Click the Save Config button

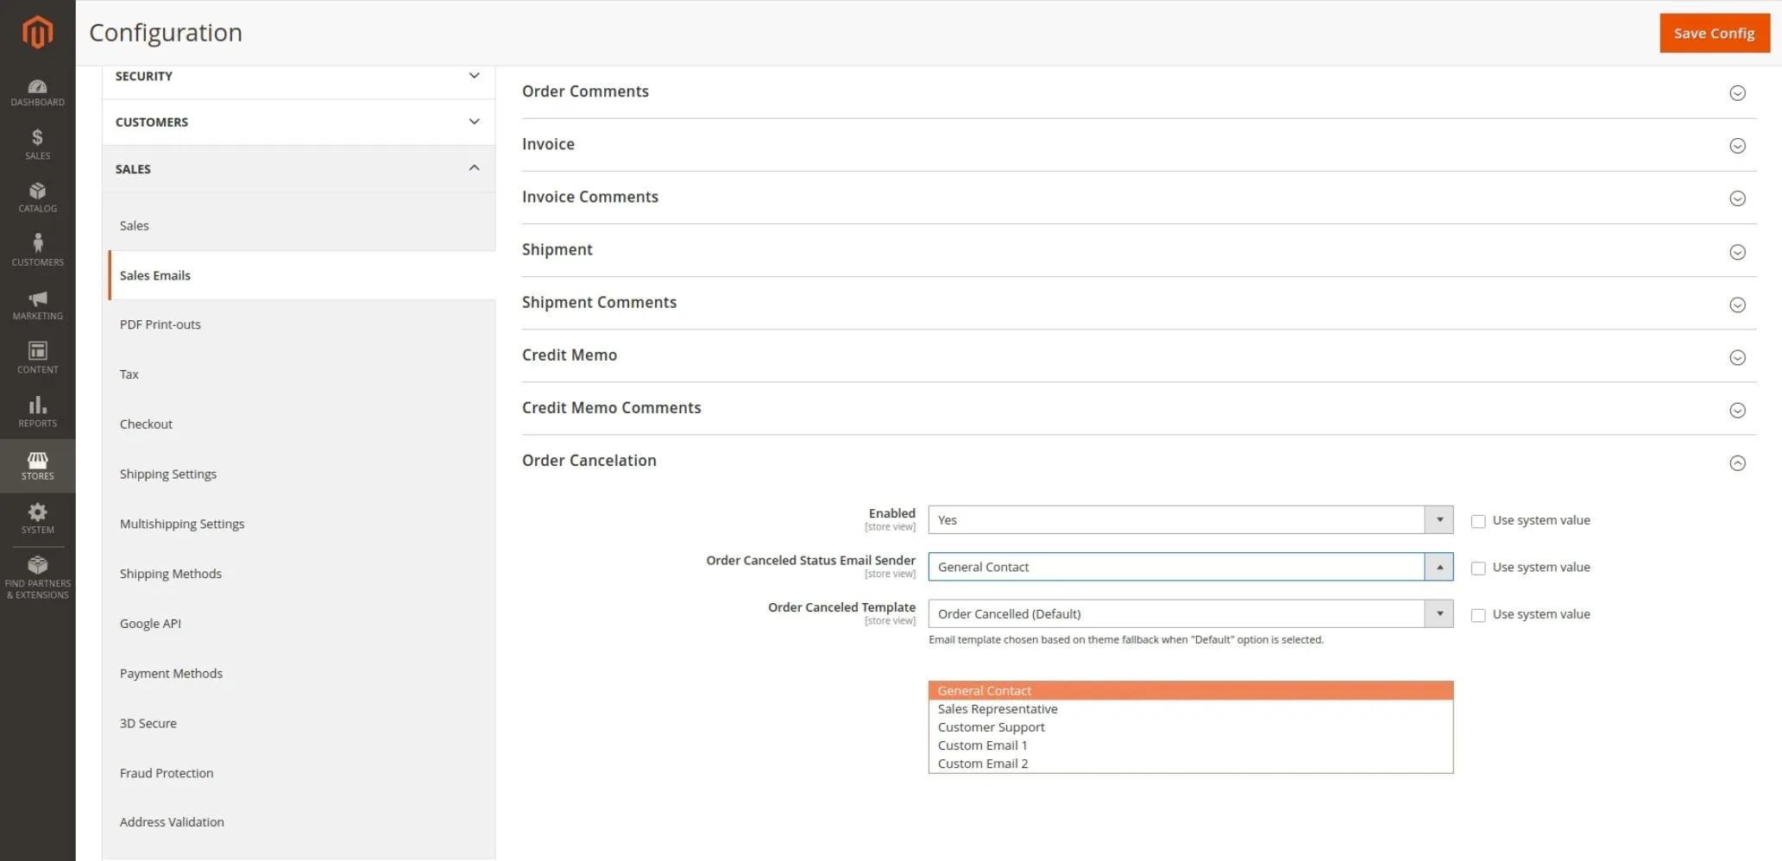[1714, 33]
